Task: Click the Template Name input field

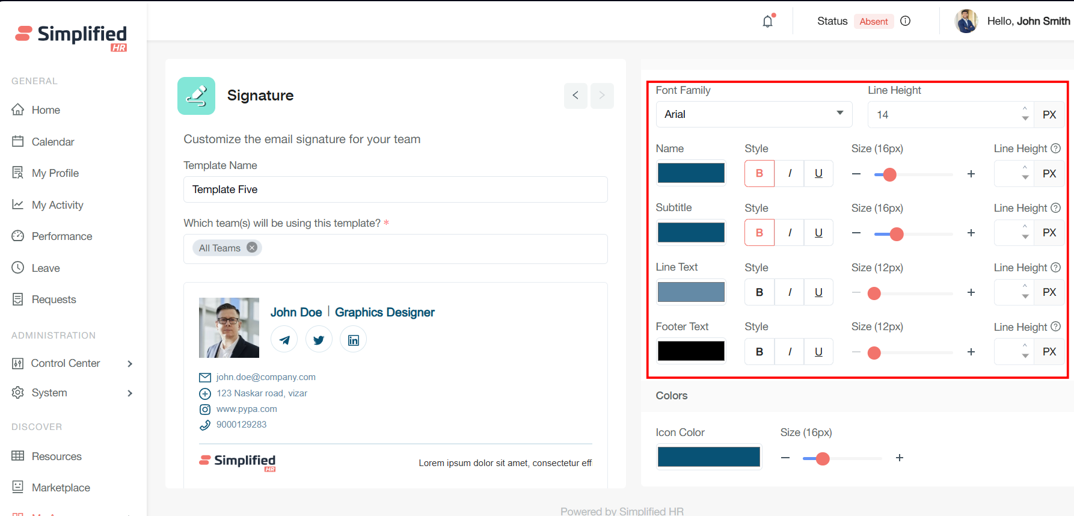Action: point(395,189)
